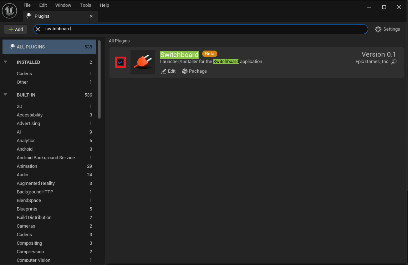Collapse the INSTALLED category arrow
This screenshot has height=265, width=408.
[5, 62]
